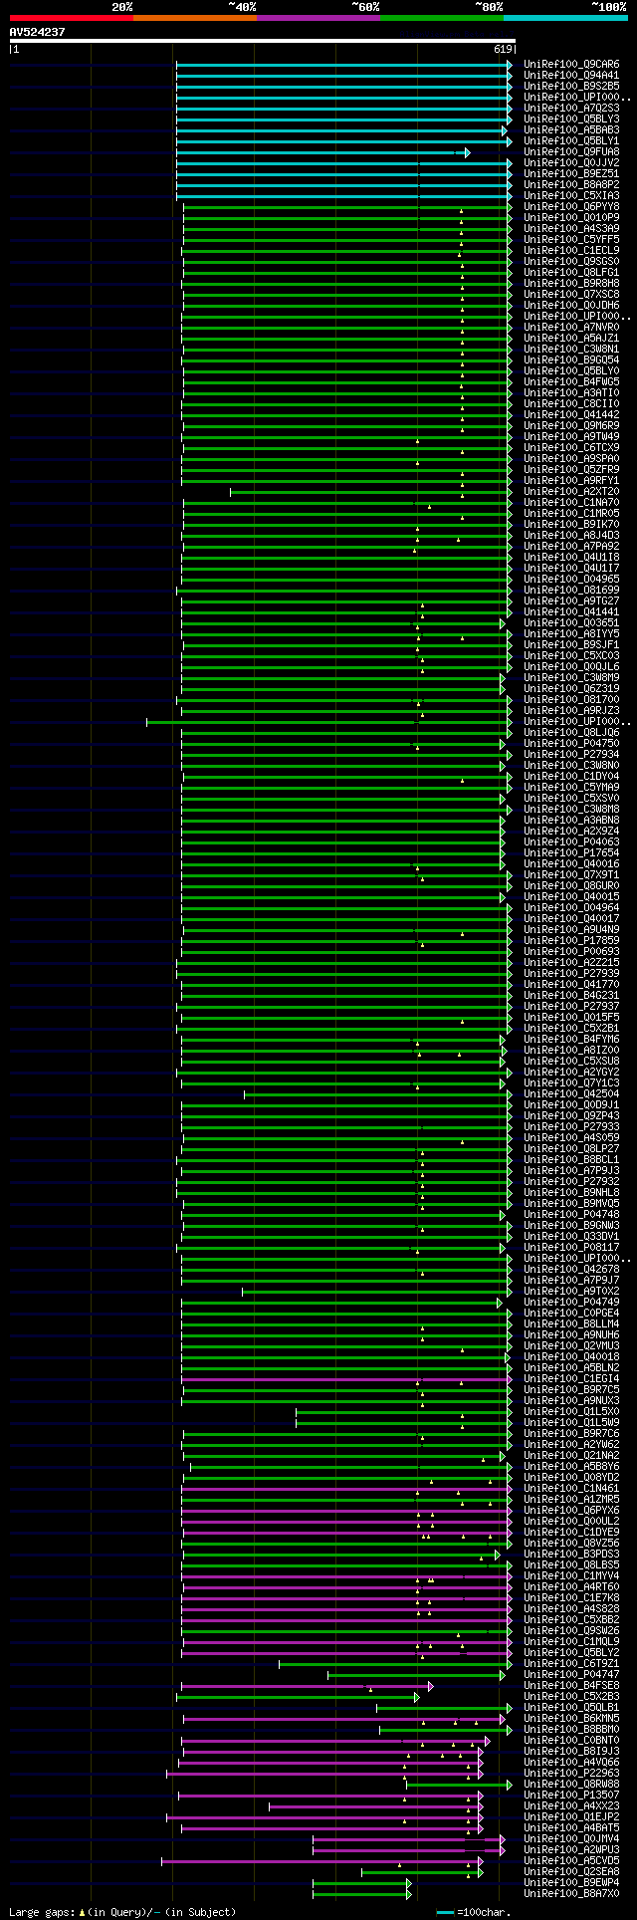
Task: Open hit UniRef100_C3W8N1
Action: (x=571, y=350)
